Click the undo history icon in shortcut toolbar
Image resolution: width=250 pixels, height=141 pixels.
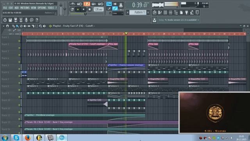tap(5, 20)
